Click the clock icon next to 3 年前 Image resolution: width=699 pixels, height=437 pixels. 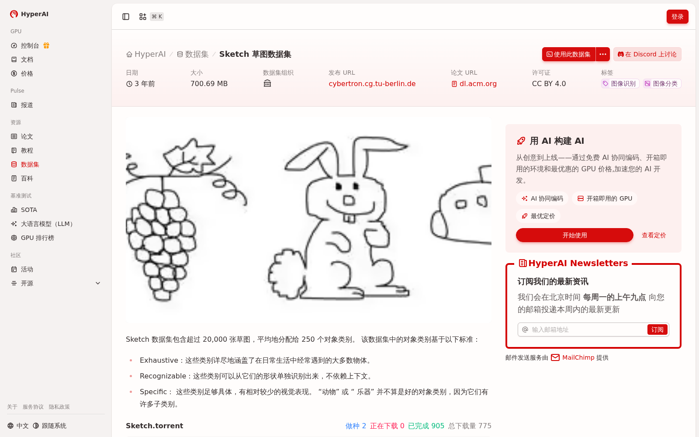tap(129, 84)
